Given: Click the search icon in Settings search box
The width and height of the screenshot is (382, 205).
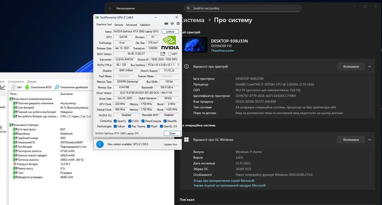Looking at the screenshot, I should [x=188, y=8].
